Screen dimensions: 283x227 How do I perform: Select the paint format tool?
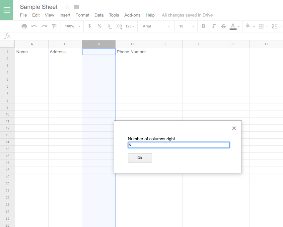pyautogui.click(x=54, y=26)
